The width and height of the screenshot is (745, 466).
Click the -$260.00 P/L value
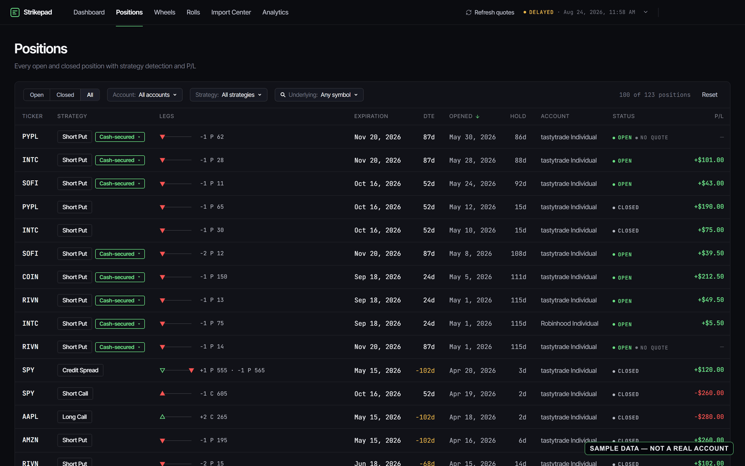(709, 394)
